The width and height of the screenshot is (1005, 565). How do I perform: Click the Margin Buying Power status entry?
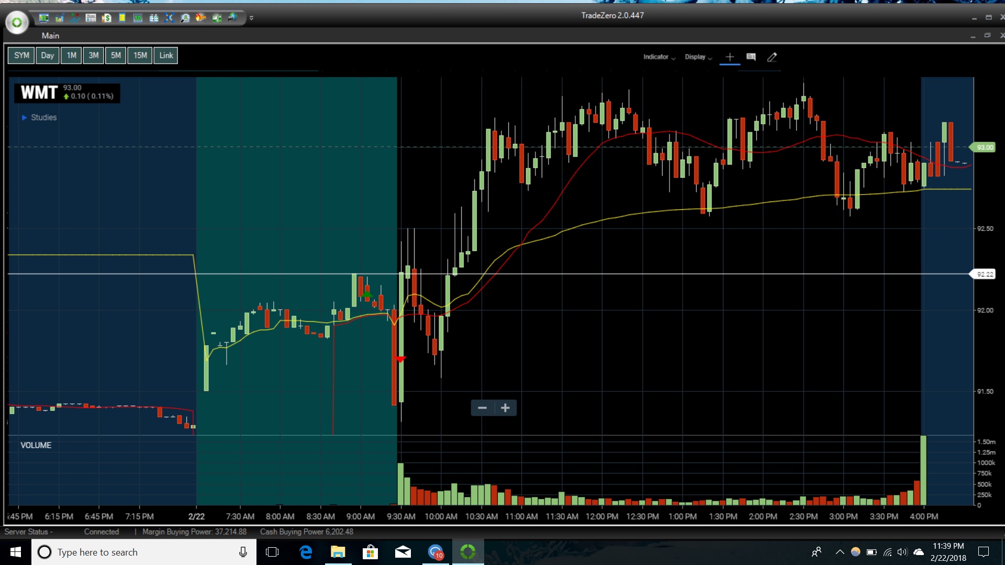[194, 532]
